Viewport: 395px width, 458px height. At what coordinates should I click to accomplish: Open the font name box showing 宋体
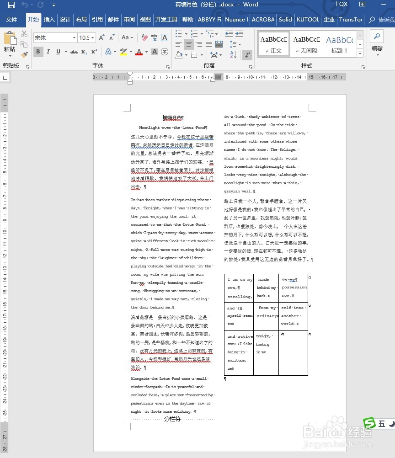coord(55,37)
